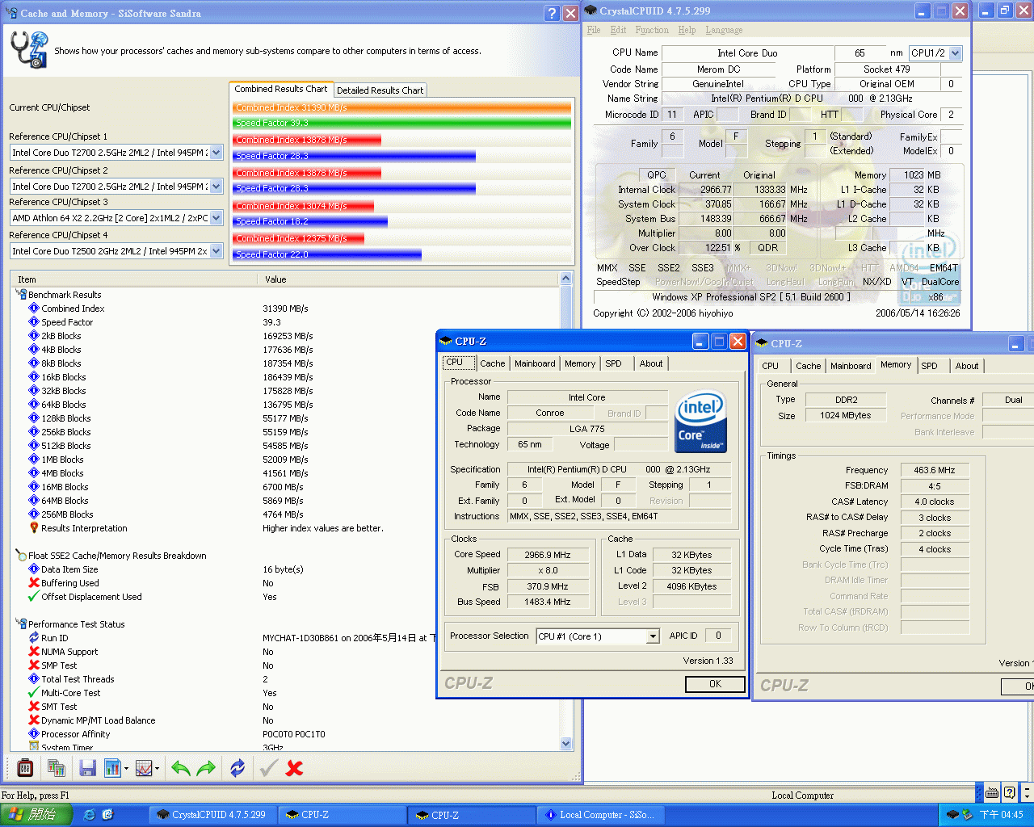Image resolution: width=1034 pixels, height=827 pixels.
Task: Click the Core Speed 2966.9 MHz field in CPU-Z
Action: coord(547,555)
